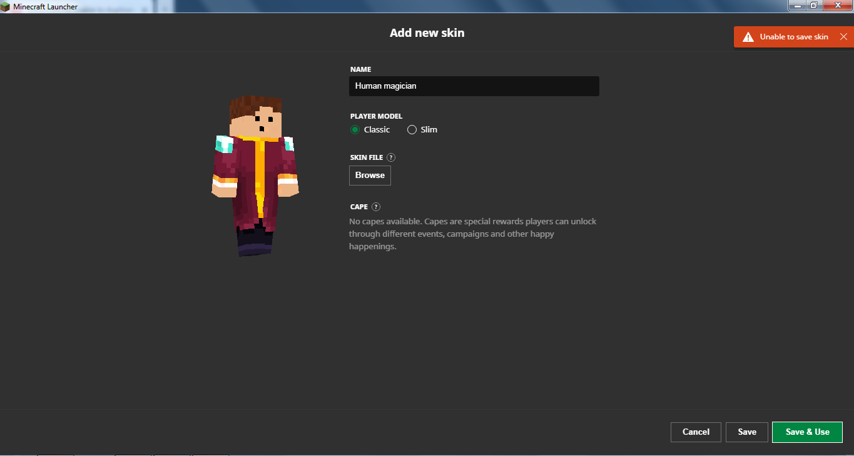Click the Minecraft Launcher grass block icon
This screenshot has width=854, height=456.
6,7
